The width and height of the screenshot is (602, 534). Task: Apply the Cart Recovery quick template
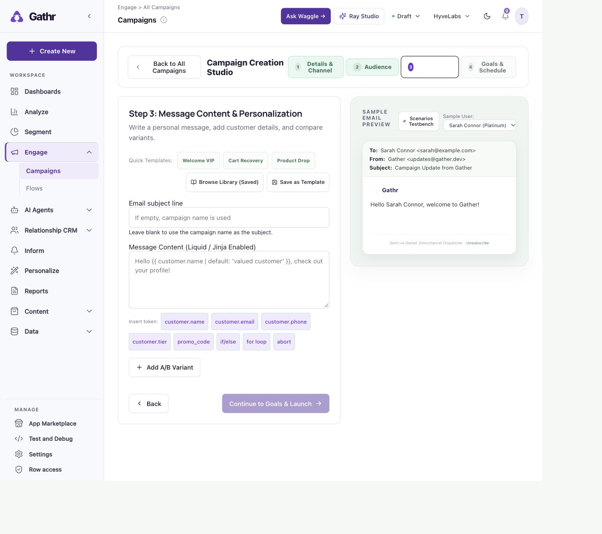(x=246, y=161)
